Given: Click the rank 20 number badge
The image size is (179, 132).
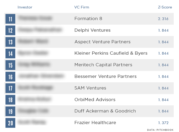Looking at the screenshot, I should pos(10,123).
